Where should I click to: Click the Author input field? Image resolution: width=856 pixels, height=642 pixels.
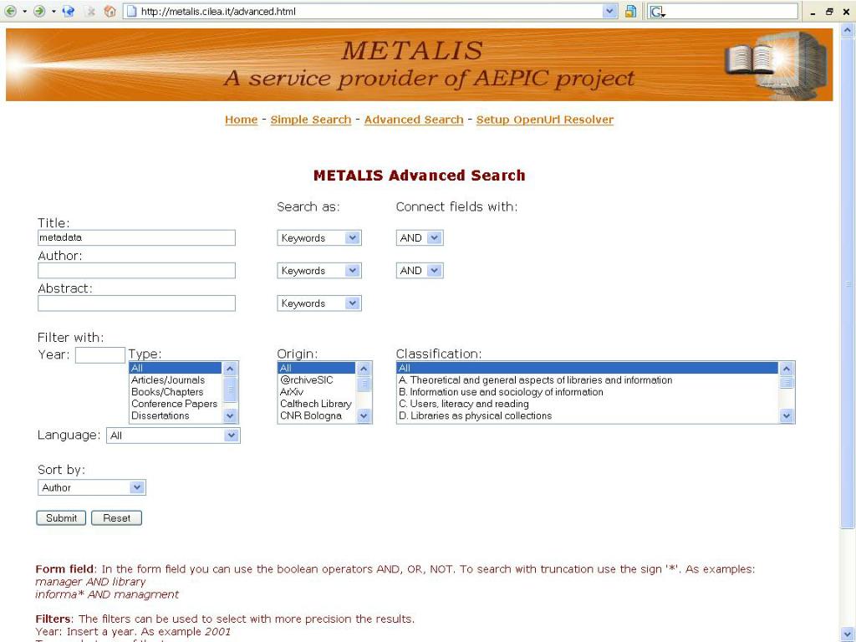[x=136, y=270]
